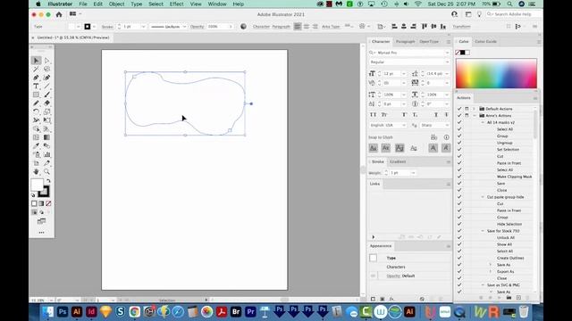Switch to the Paragraph panel tab
This screenshot has height=321, width=572.
click(405, 42)
